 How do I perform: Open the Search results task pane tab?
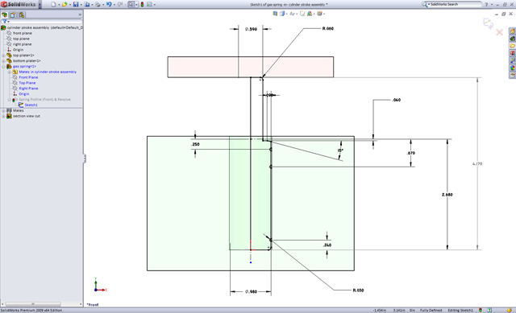(513, 53)
